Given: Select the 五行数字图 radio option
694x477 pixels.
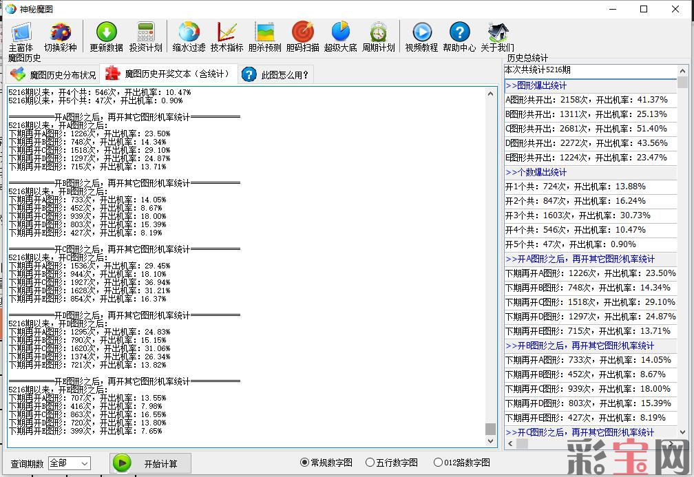Looking at the screenshot, I should [x=370, y=463].
